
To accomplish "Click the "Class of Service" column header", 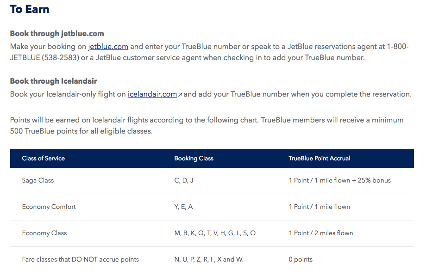I will point(44,158).
